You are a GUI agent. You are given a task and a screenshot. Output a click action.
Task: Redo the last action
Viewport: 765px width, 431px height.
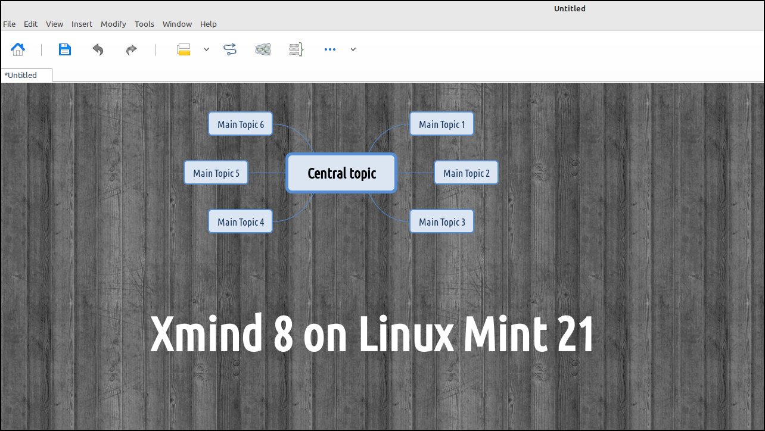coord(131,49)
